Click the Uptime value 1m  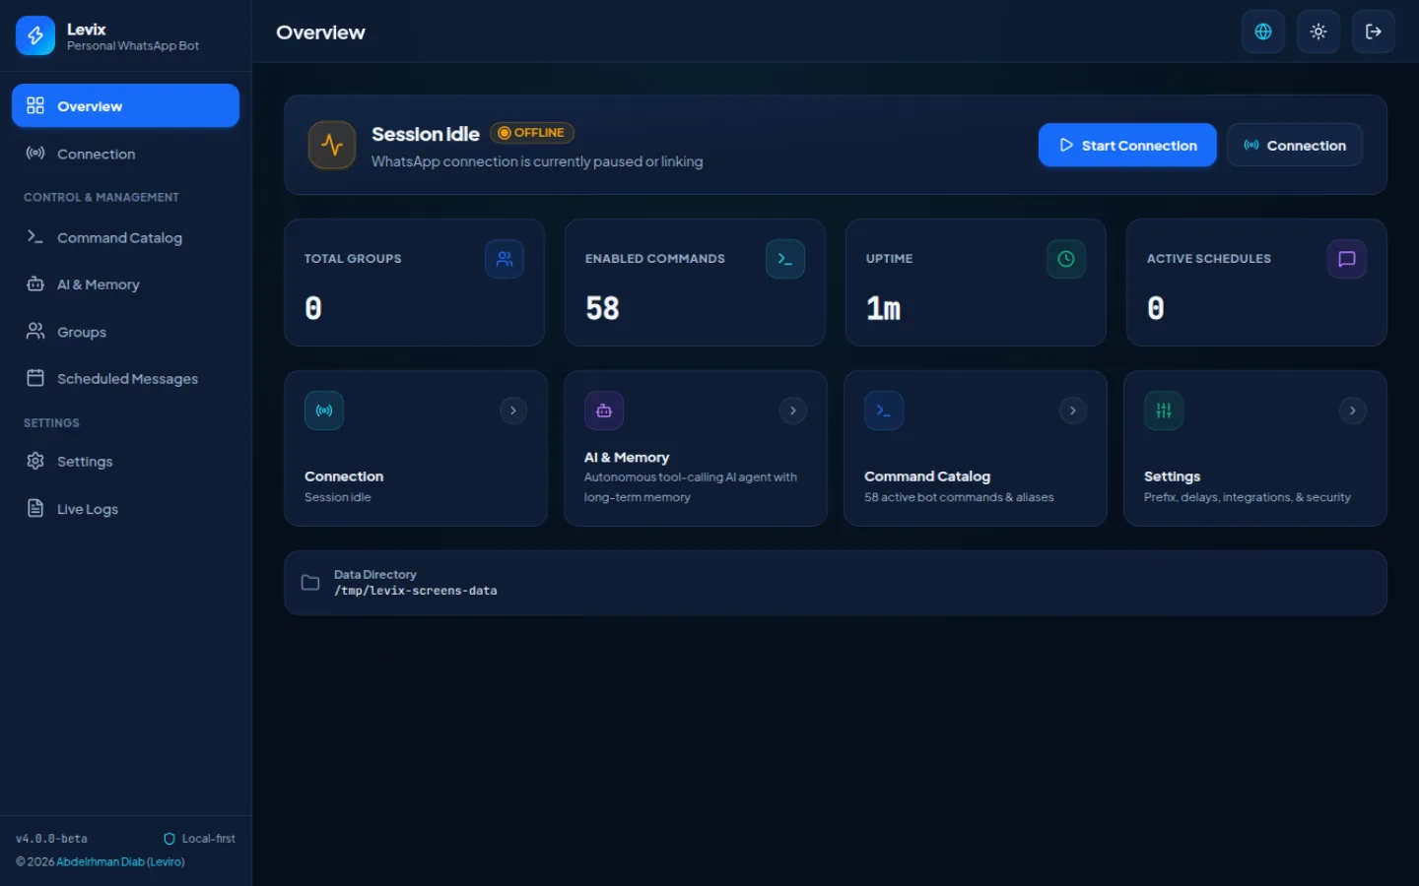(883, 308)
